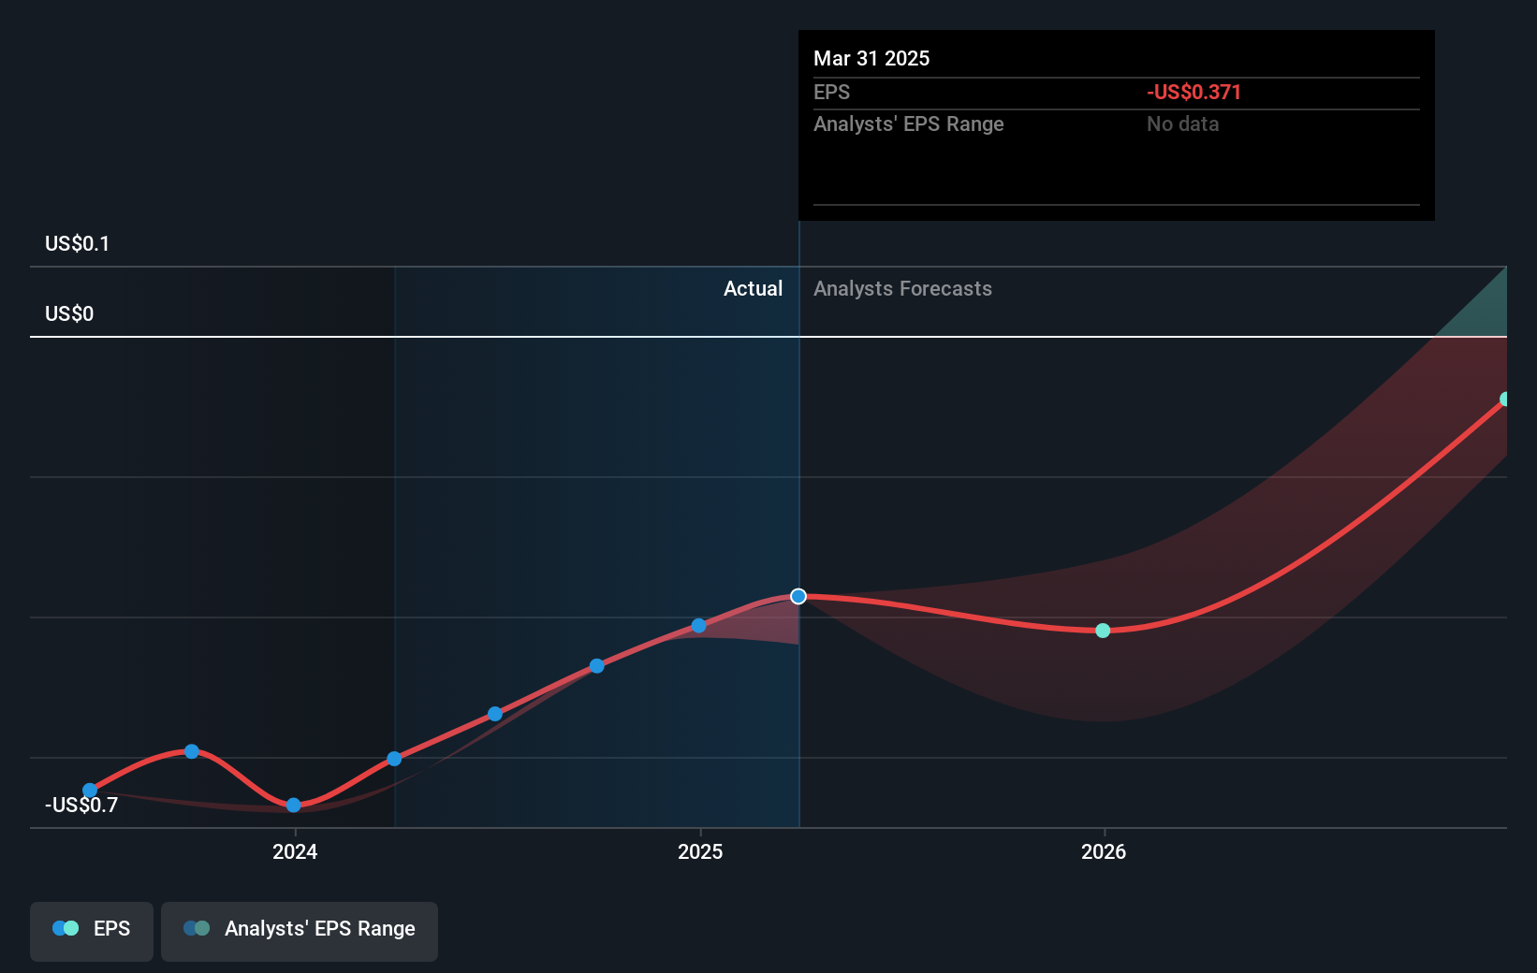
Task: Select the 2026 forecast EPS data point
Action: (1103, 631)
